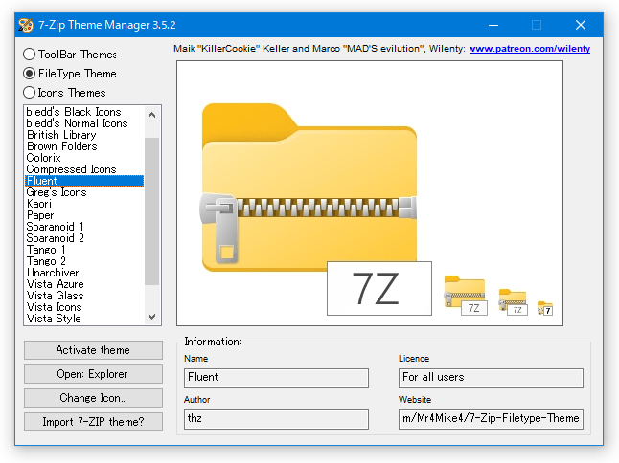Select Compressed Icons theme

[x=84, y=169]
